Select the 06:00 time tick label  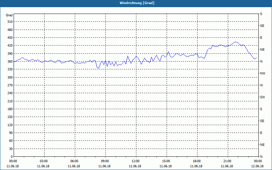click(74, 161)
